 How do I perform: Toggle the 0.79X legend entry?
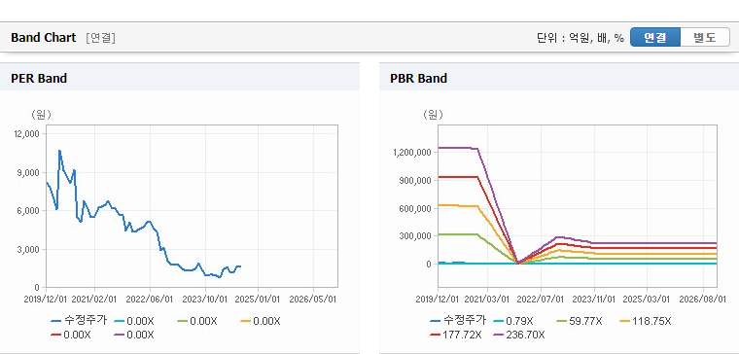512,321
